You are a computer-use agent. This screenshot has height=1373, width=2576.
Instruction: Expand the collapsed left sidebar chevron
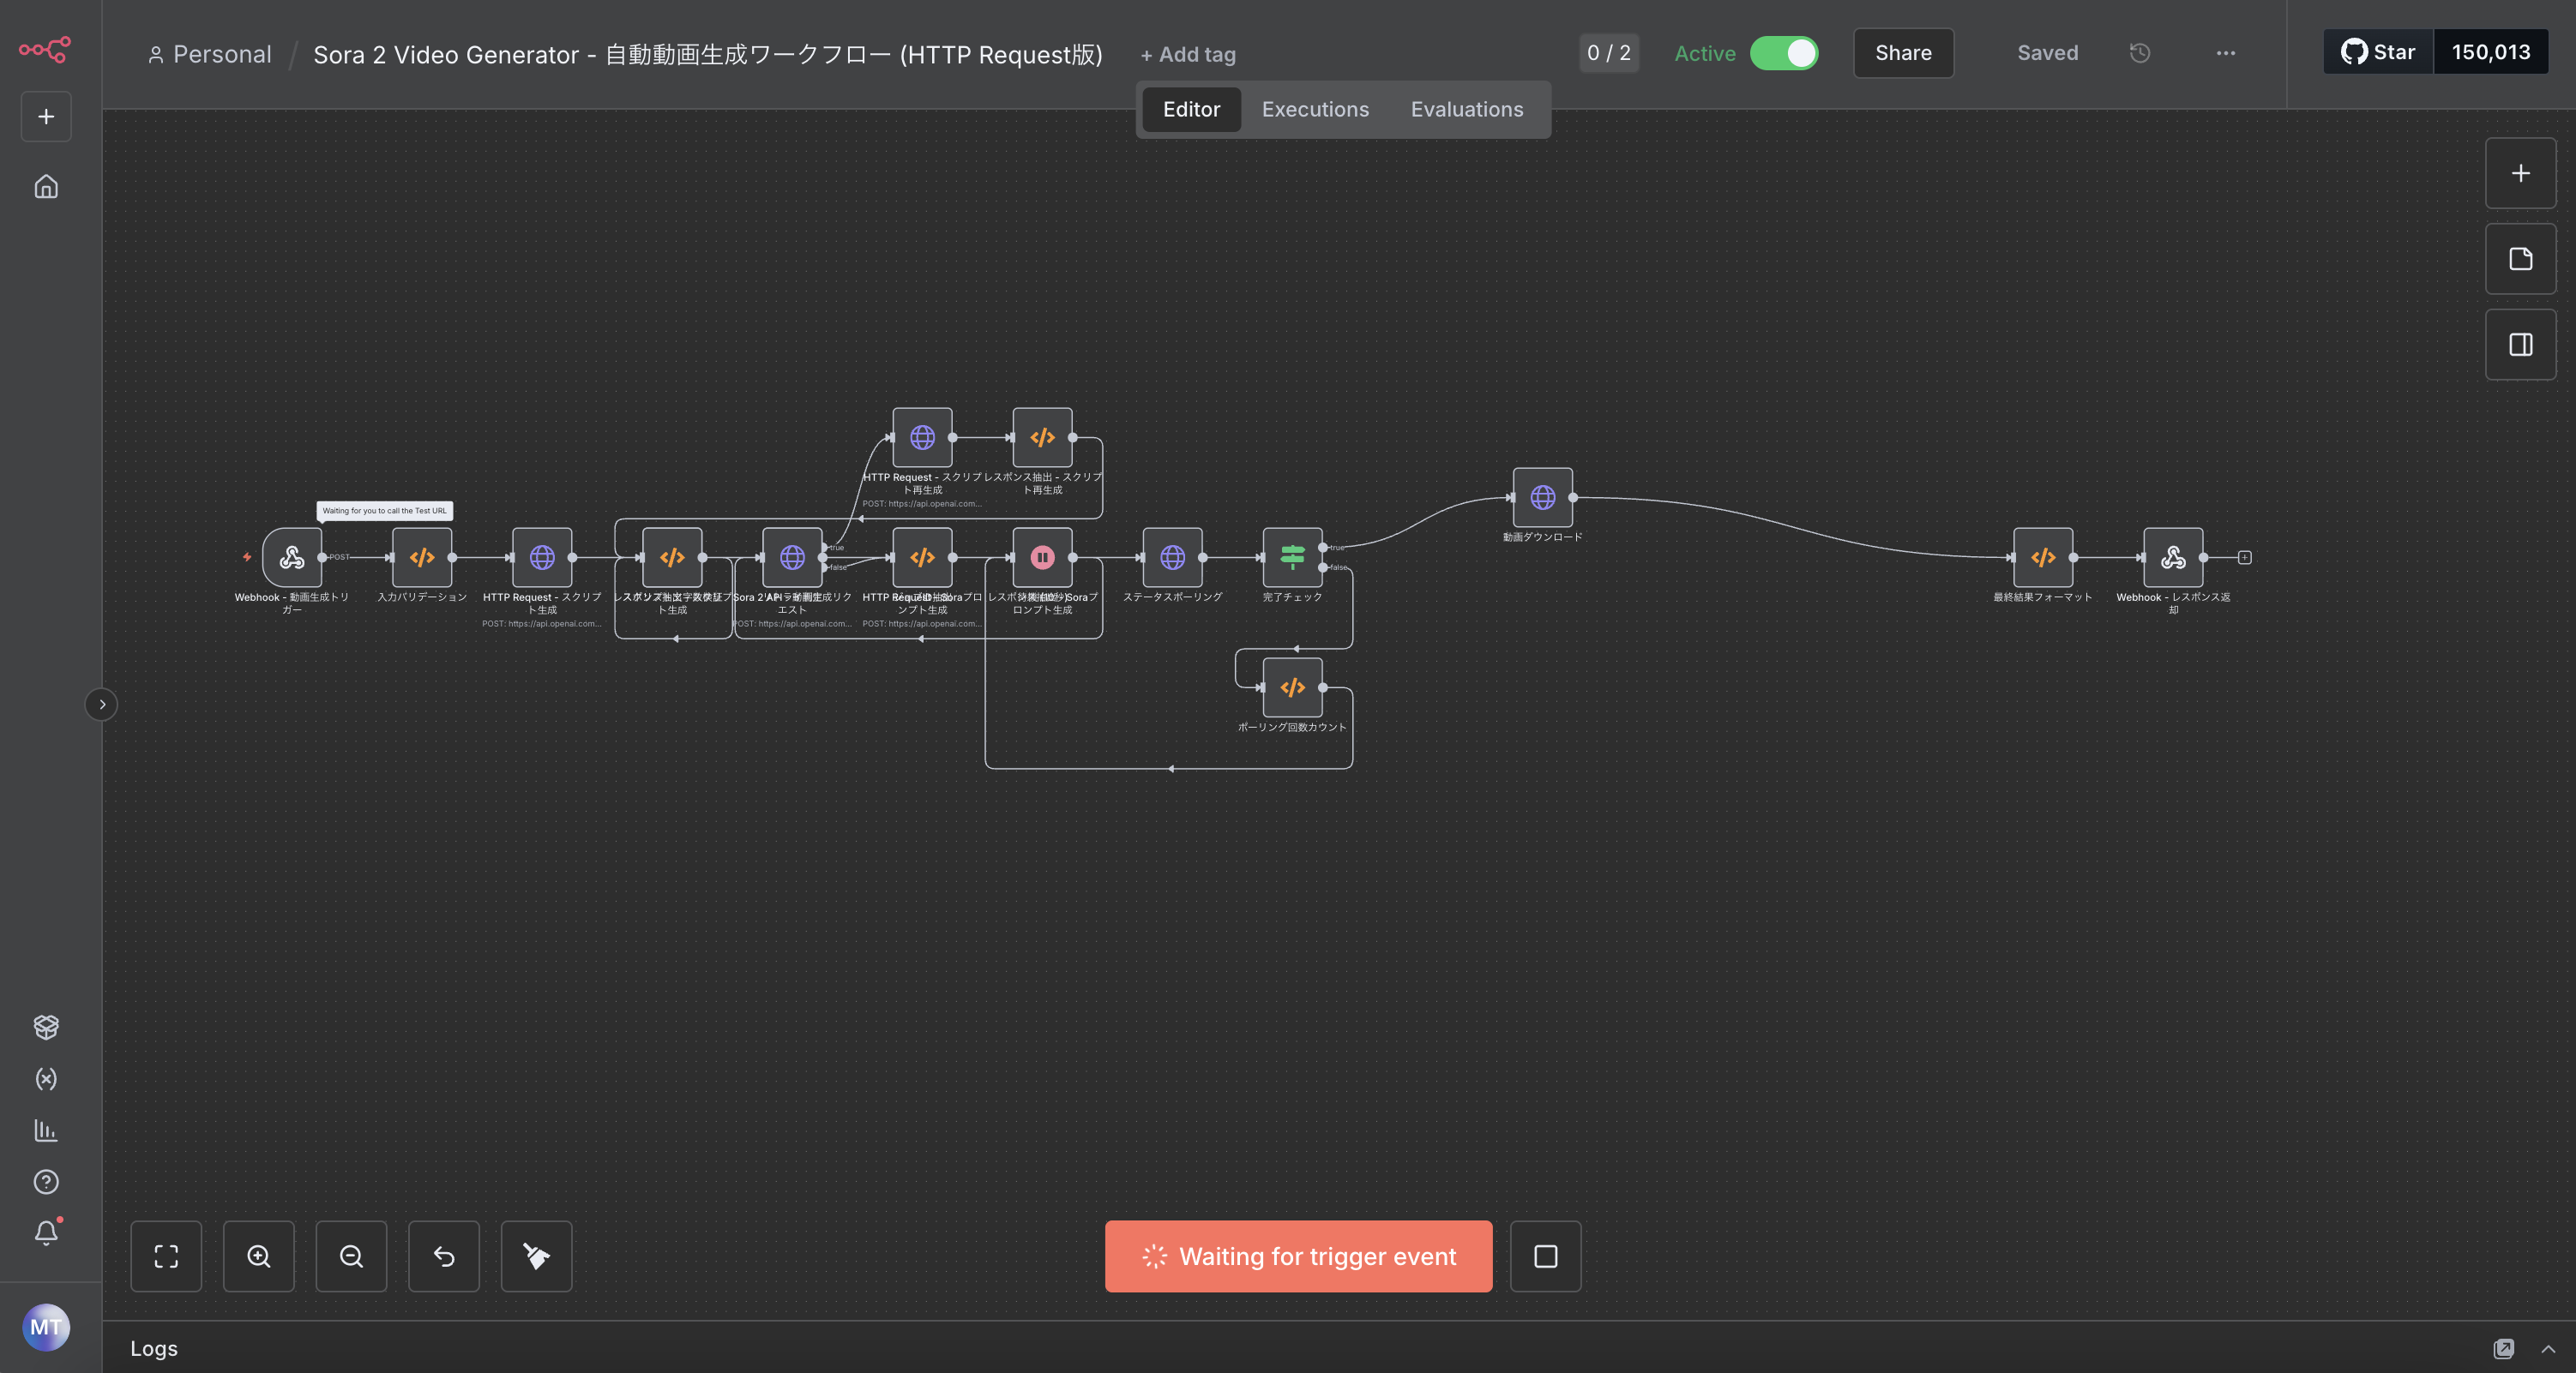pos(101,704)
